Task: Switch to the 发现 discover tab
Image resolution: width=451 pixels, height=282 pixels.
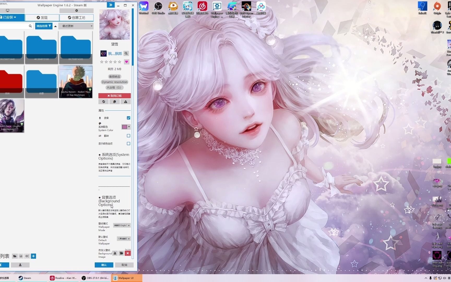Action: tap(42, 17)
